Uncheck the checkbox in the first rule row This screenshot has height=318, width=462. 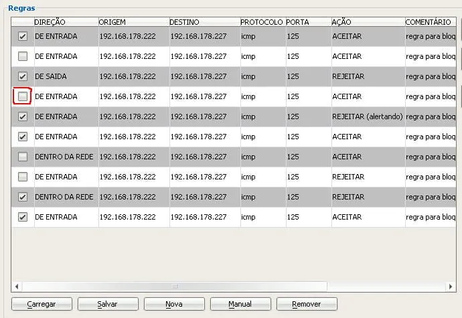(x=23, y=36)
